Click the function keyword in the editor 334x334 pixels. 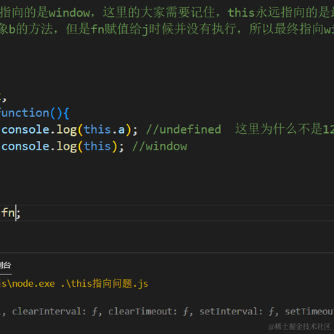[24, 113]
